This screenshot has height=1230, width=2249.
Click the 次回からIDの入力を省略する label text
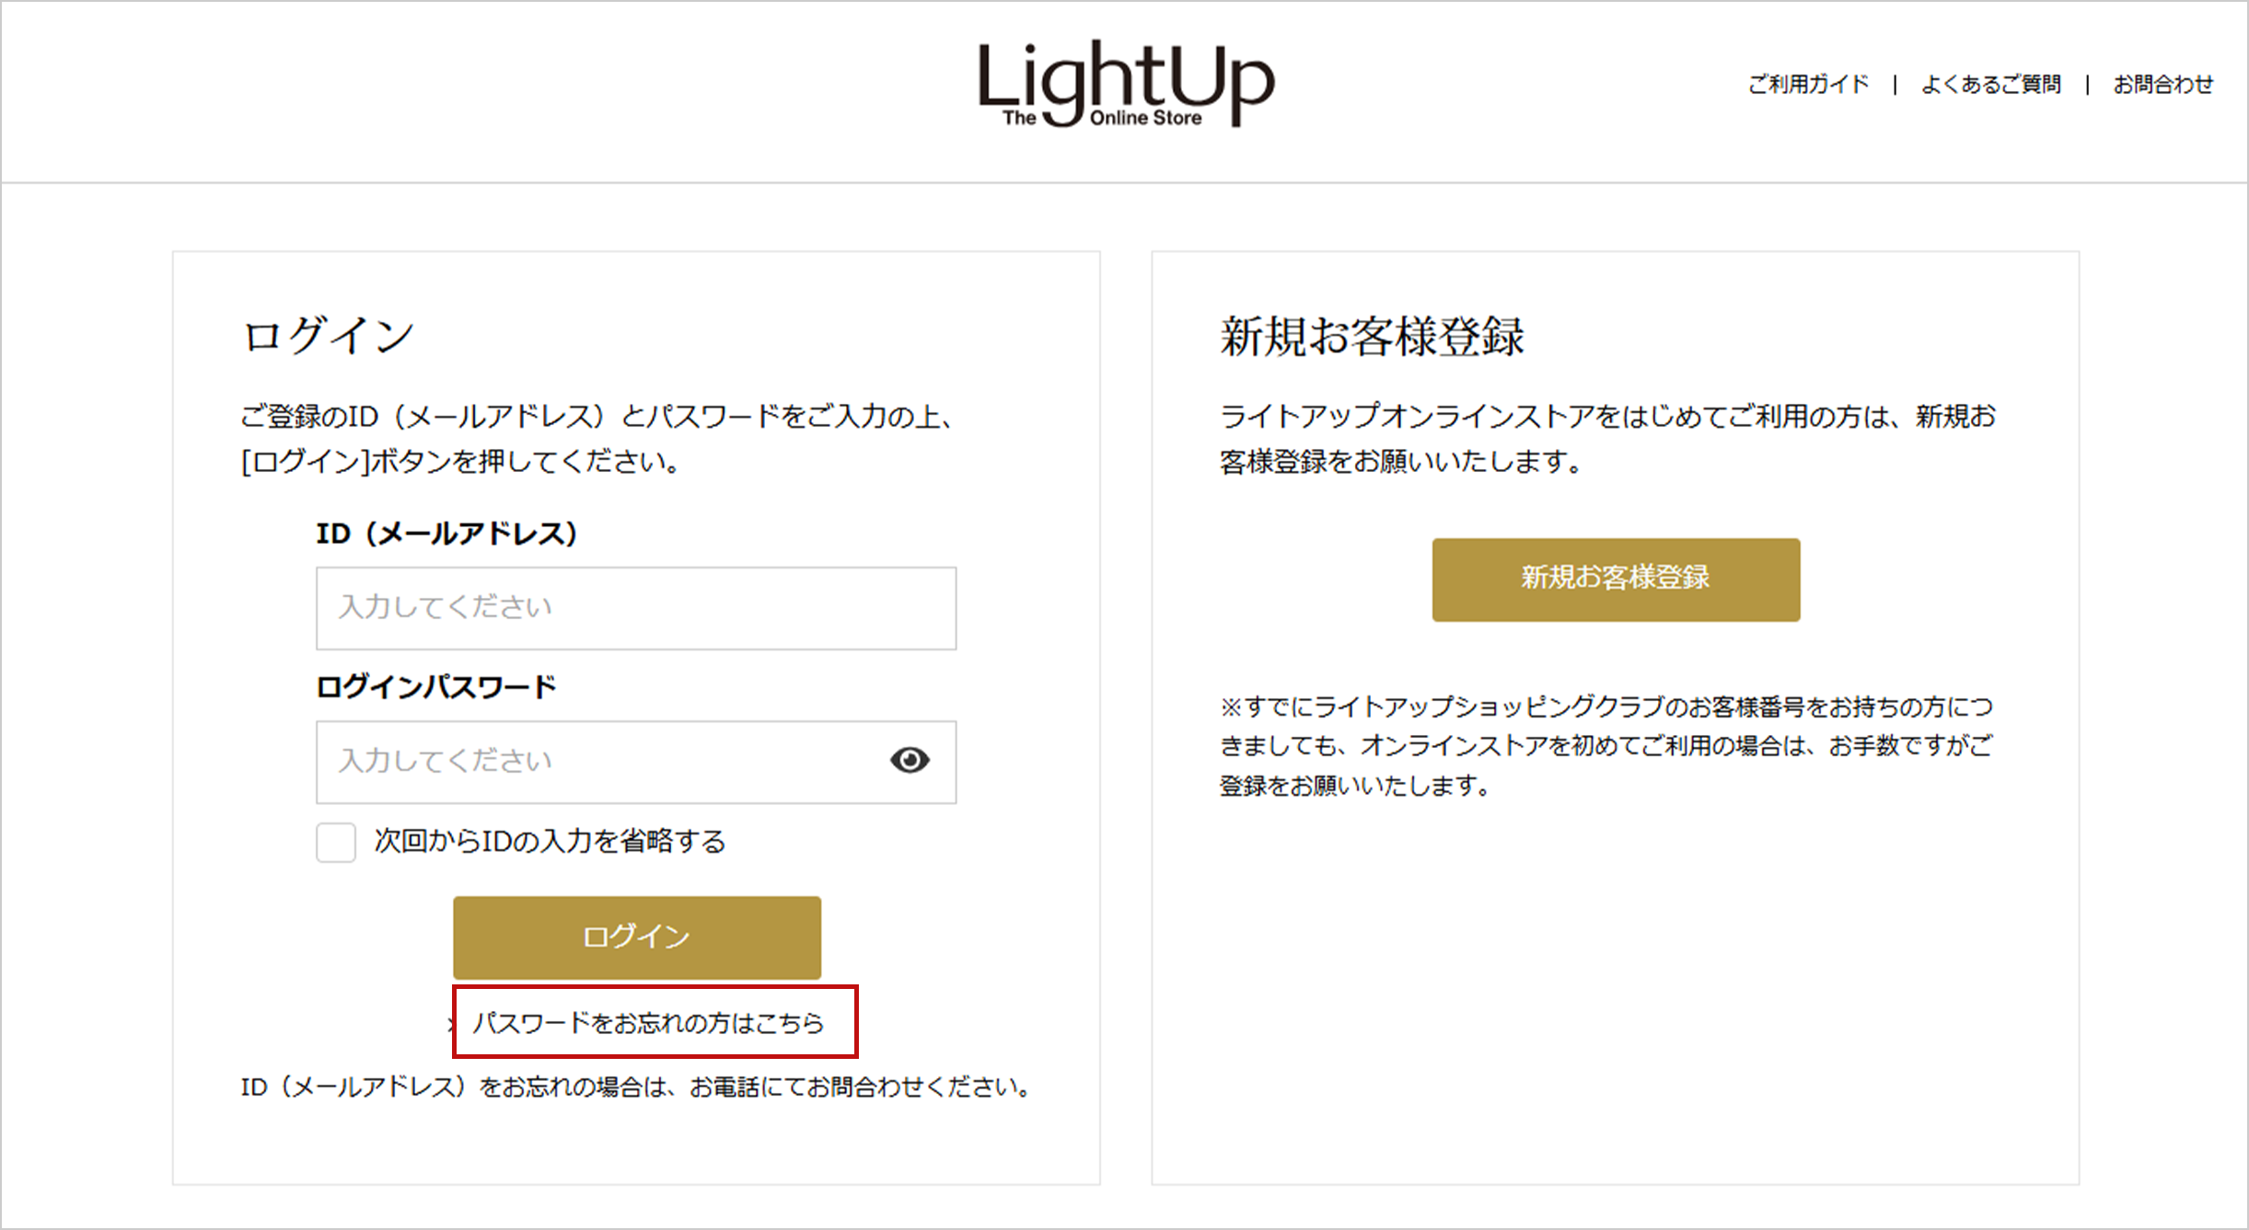click(x=550, y=842)
